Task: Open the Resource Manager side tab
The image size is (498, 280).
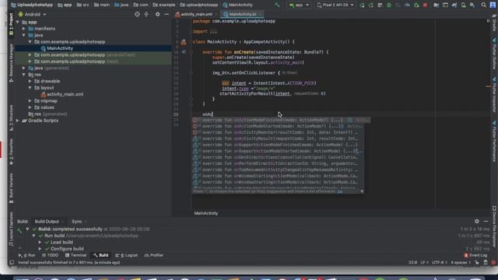Action: pyautogui.click(x=11, y=63)
